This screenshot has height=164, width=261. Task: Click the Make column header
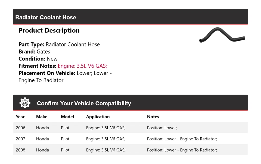(x=42, y=117)
